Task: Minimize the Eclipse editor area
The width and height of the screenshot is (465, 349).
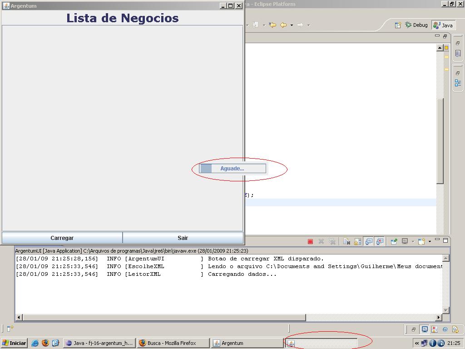Action: point(437,35)
